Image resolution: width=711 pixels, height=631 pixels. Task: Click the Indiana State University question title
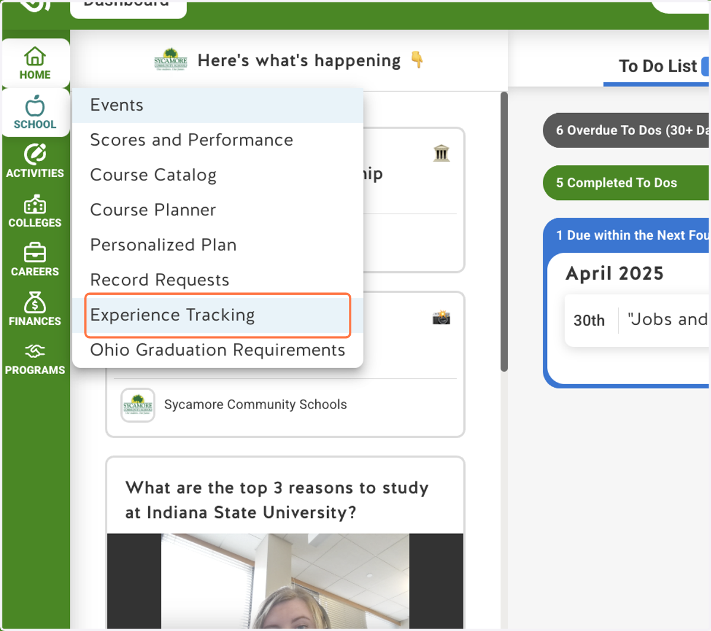click(277, 500)
